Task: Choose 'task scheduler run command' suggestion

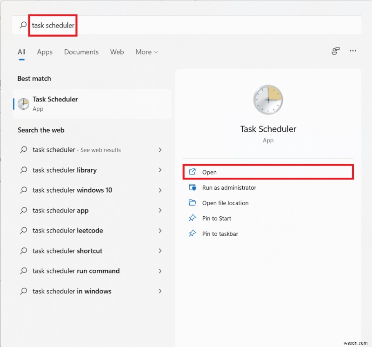Action: (75, 271)
